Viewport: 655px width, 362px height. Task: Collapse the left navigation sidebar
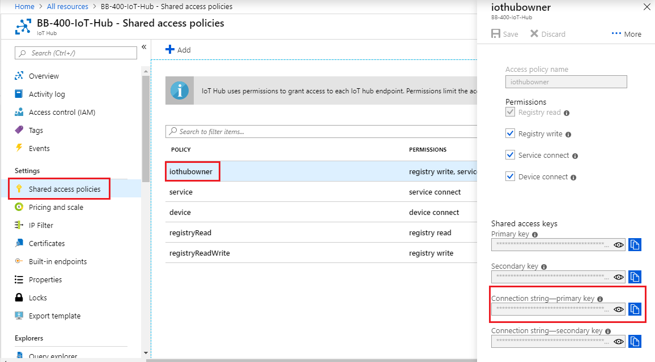[144, 47]
